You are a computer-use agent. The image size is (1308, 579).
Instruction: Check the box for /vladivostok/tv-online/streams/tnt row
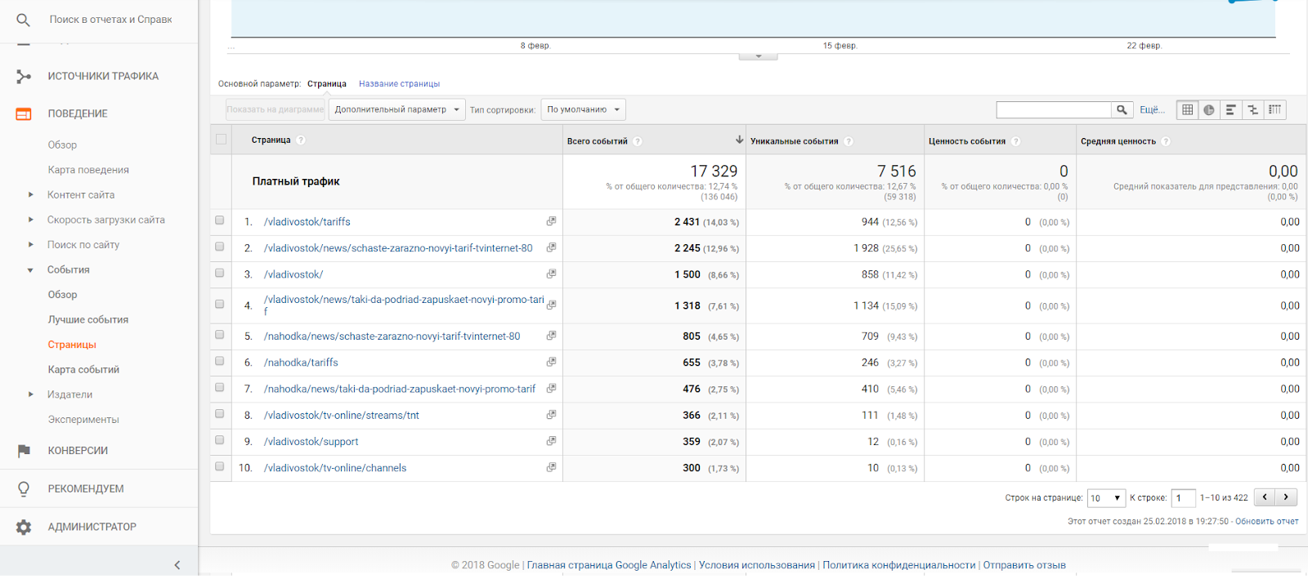(219, 414)
